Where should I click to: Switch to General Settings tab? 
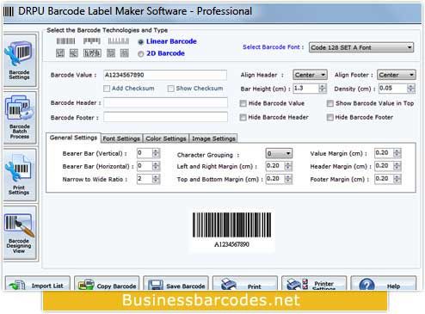(x=73, y=138)
